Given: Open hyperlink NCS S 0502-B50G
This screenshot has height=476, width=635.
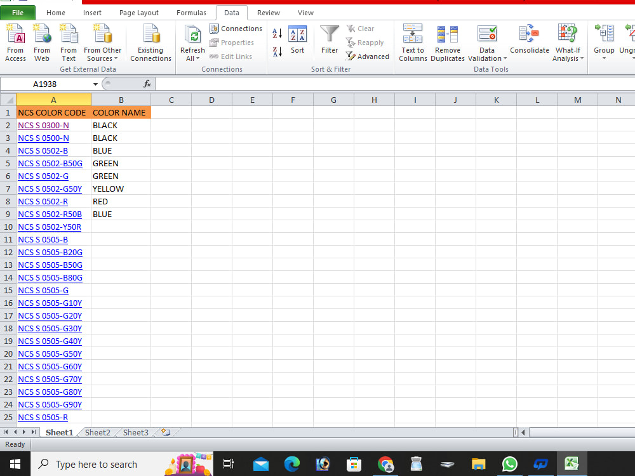Looking at the screenshot, I should pos(50,164).
